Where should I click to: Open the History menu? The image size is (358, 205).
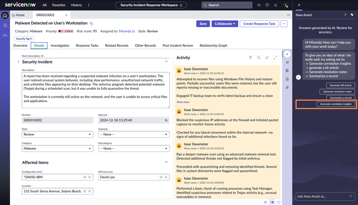coord(76,5)
